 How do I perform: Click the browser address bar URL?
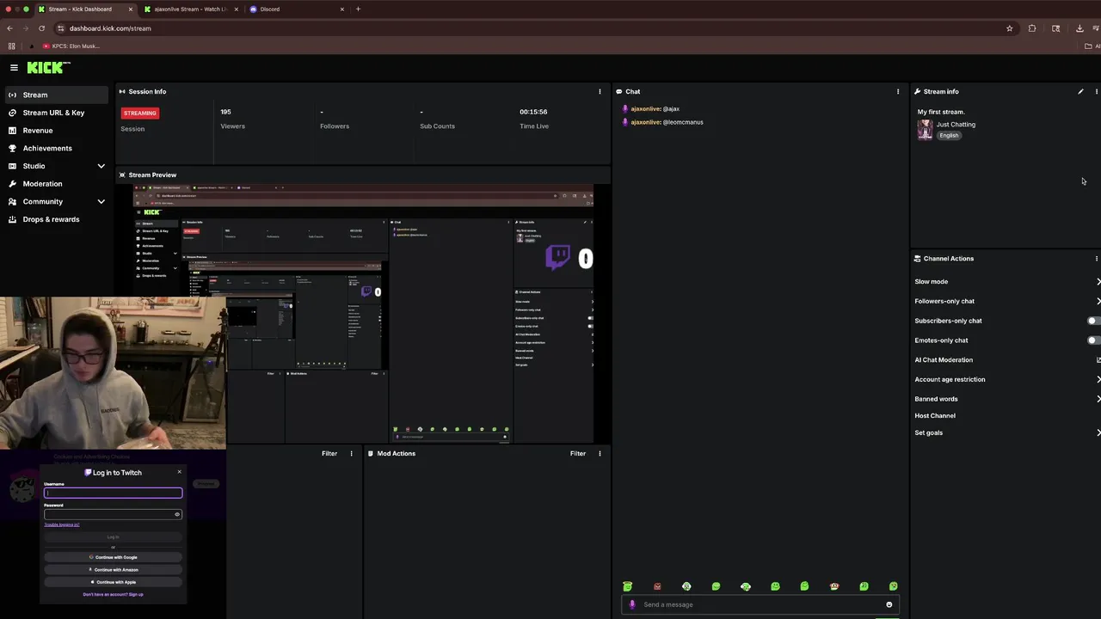tap(110, 28)
